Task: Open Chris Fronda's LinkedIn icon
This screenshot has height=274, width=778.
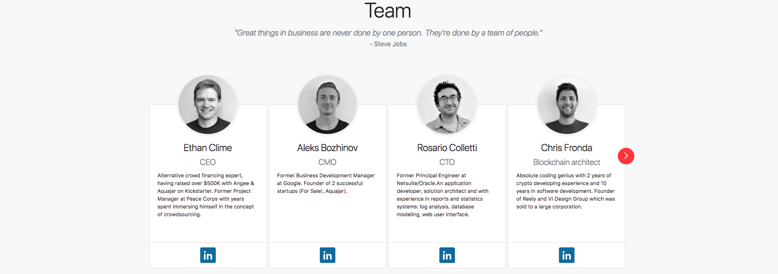Action: [x=566, y=255]
